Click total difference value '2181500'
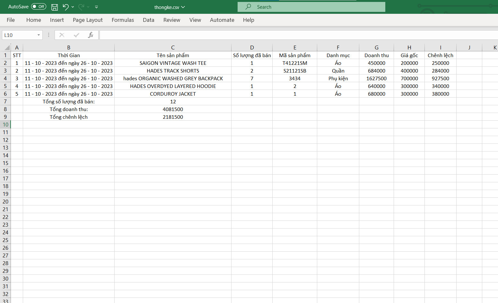Screen dimensions: 498x303 (x=173, y=117)
